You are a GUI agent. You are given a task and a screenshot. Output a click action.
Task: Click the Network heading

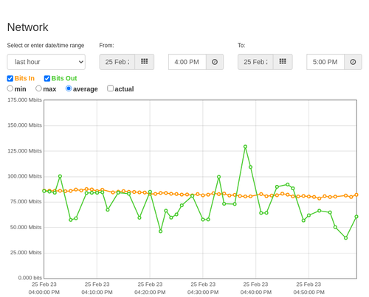(x=27, y=27)
